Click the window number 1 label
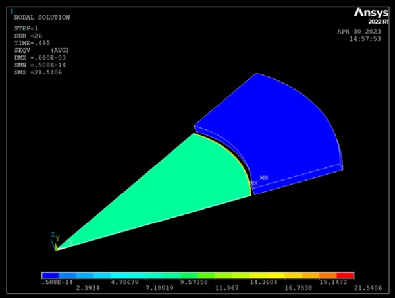The image size is (395, 298). (11, 11)
